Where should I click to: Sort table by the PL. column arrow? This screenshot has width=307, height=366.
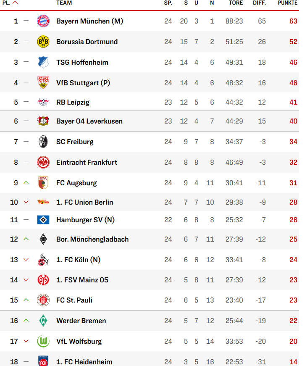[x=16, y=3]
